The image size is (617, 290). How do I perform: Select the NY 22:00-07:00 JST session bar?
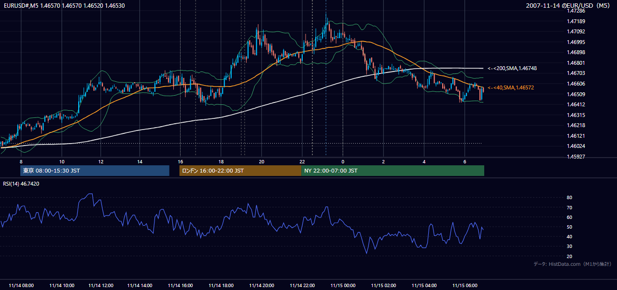tap(393, 171)
